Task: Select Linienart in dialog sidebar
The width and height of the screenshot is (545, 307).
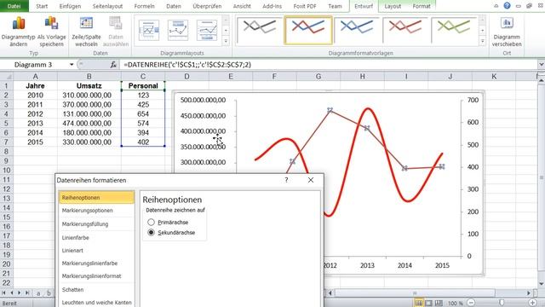Action: (96, 250)
